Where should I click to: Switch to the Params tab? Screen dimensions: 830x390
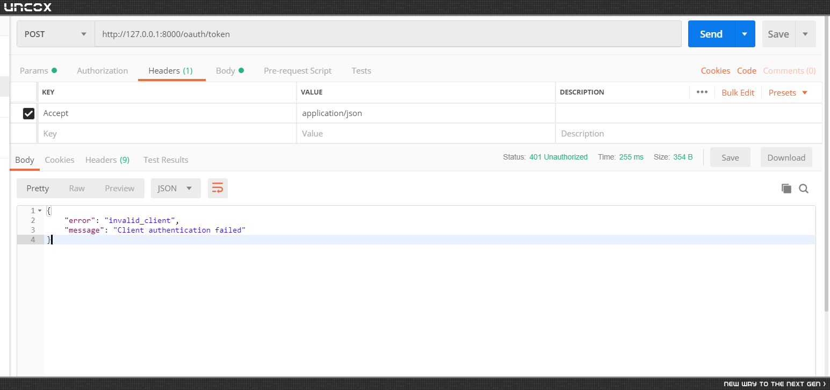click(38, 70)
